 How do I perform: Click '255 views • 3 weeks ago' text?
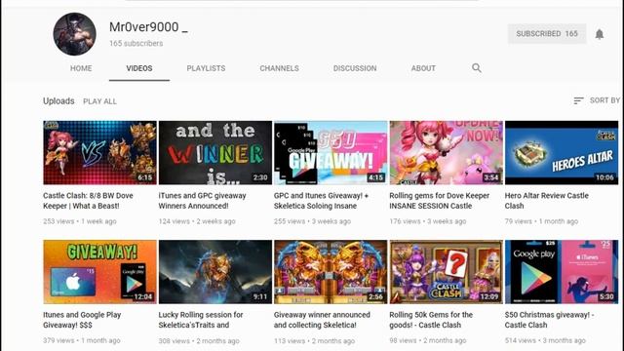[x=312, y=221]
